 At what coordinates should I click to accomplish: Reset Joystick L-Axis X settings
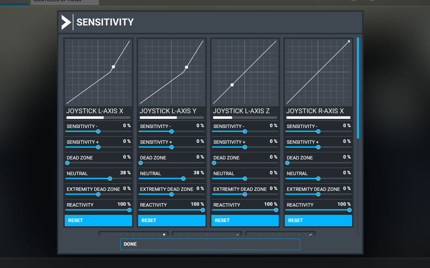[x=98, y=220]
